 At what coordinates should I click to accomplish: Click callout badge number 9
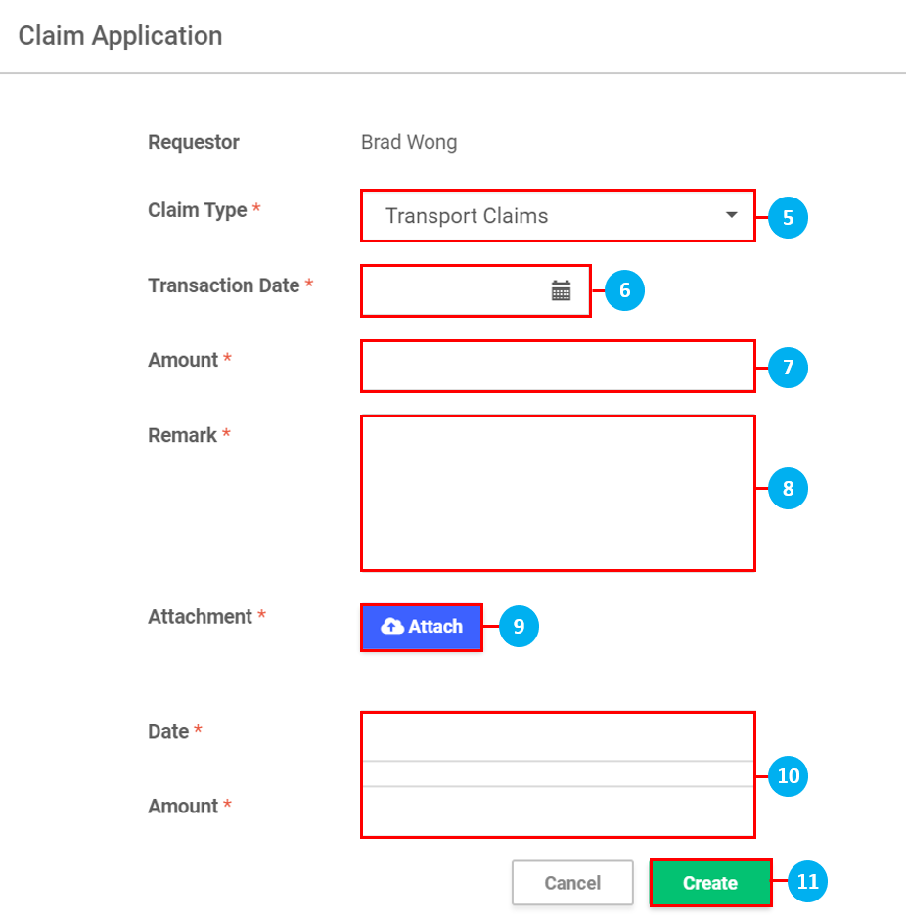(x=519, y=627)
